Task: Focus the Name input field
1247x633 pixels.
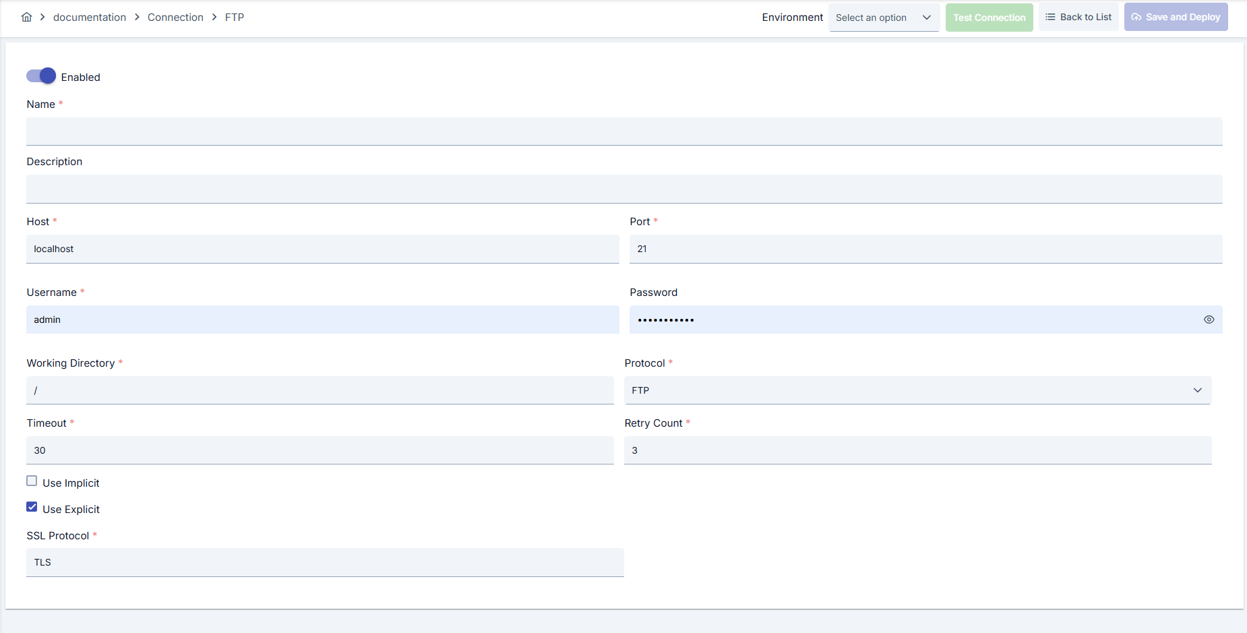Action: (x=624, y=131)
